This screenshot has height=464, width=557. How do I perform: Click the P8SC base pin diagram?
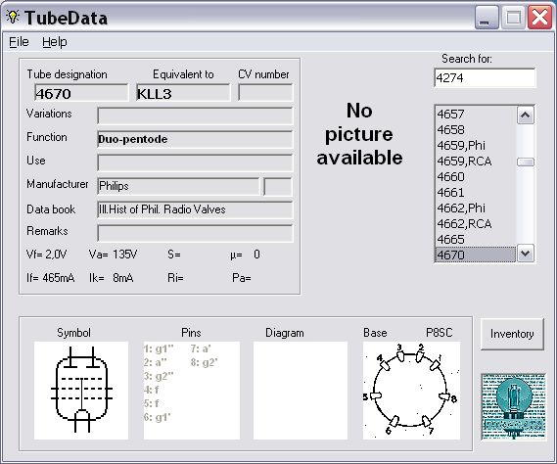[x=411, y=391]
